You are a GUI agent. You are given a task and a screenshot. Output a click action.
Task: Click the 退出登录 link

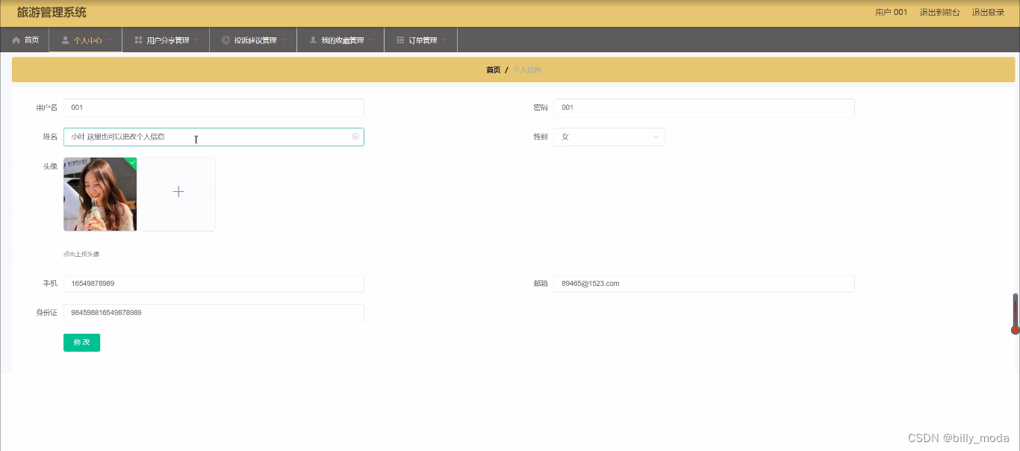point(988,12)
